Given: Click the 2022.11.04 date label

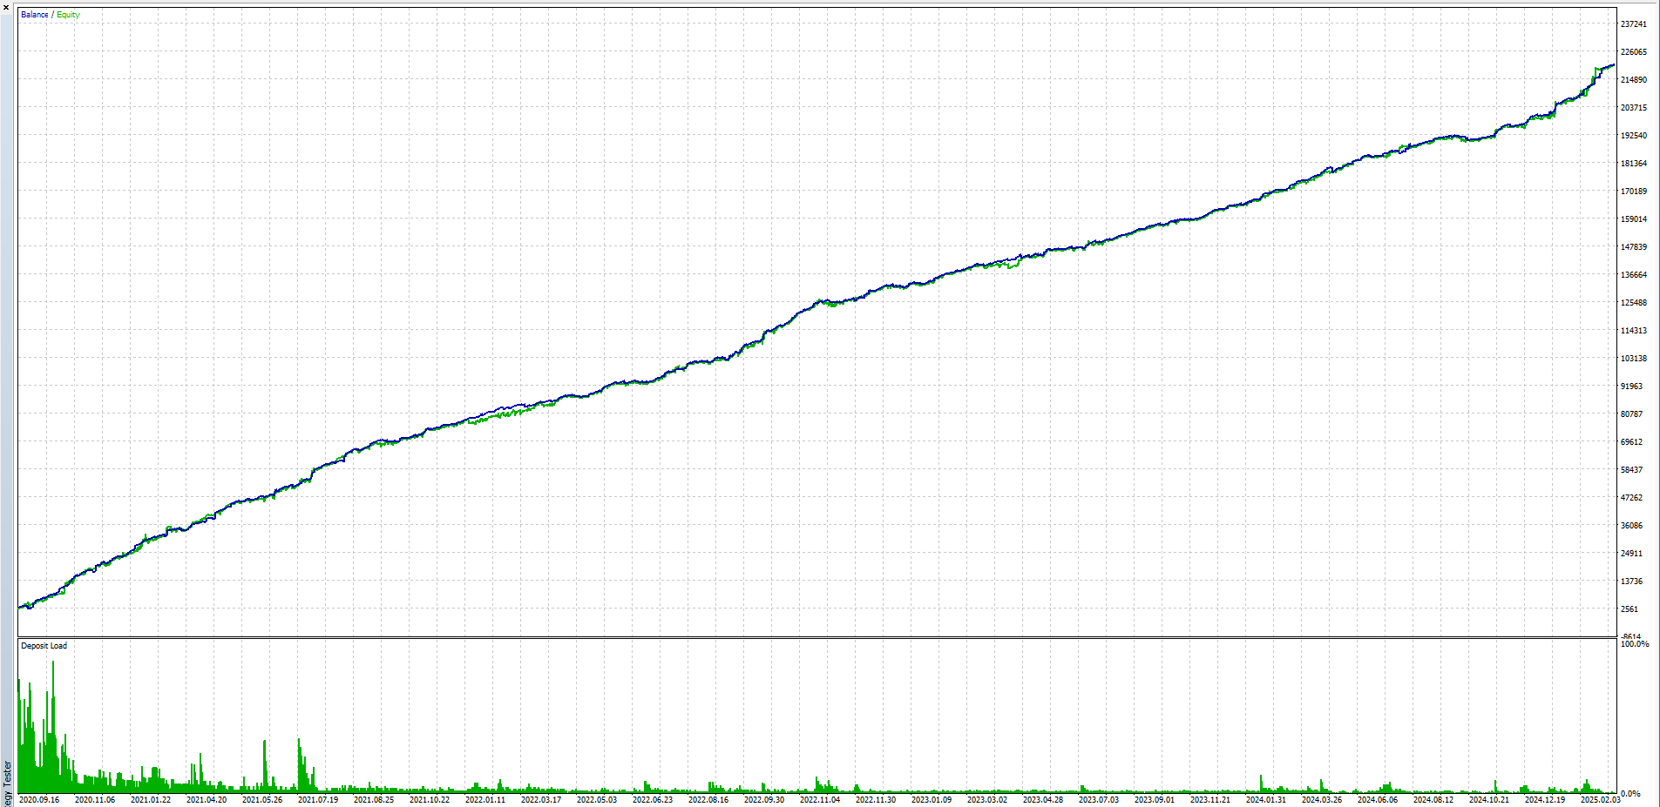Looking at the screenshot, I should click(x=820, y=800).
